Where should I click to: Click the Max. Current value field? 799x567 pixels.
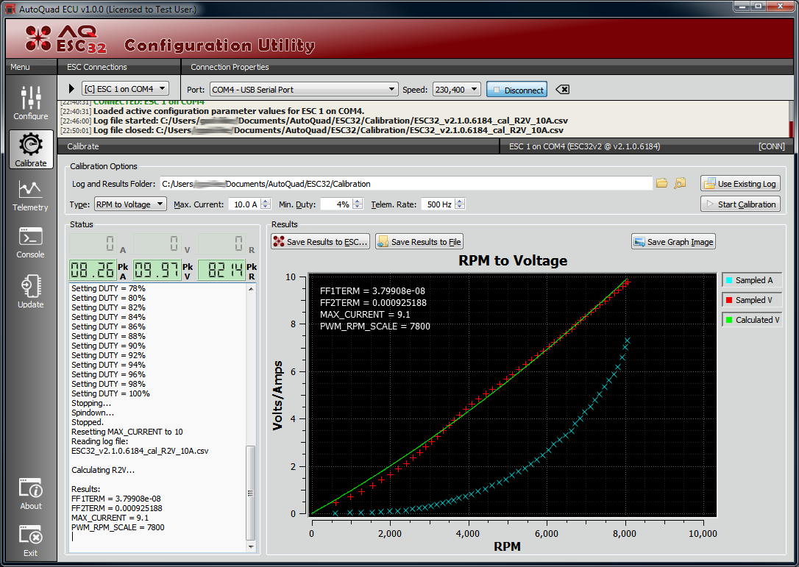(x=244, y=204)
